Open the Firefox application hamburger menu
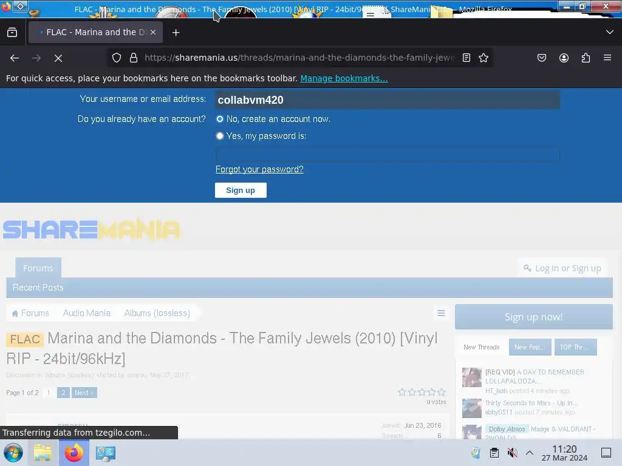Screen dimensions: 622x466 pyautogui.click(x=607, y=58)
